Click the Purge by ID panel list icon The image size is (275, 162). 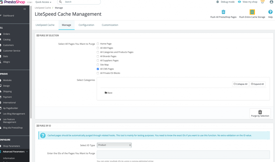38,126
